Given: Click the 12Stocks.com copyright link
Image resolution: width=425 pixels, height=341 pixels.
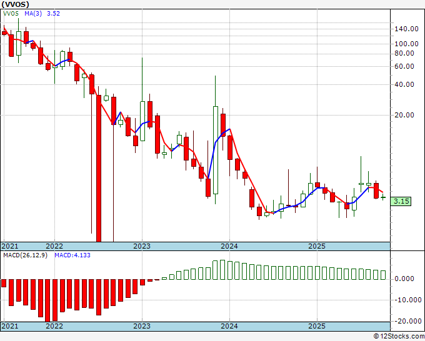Looking at the screenshot, I should (x=399, y=337).
